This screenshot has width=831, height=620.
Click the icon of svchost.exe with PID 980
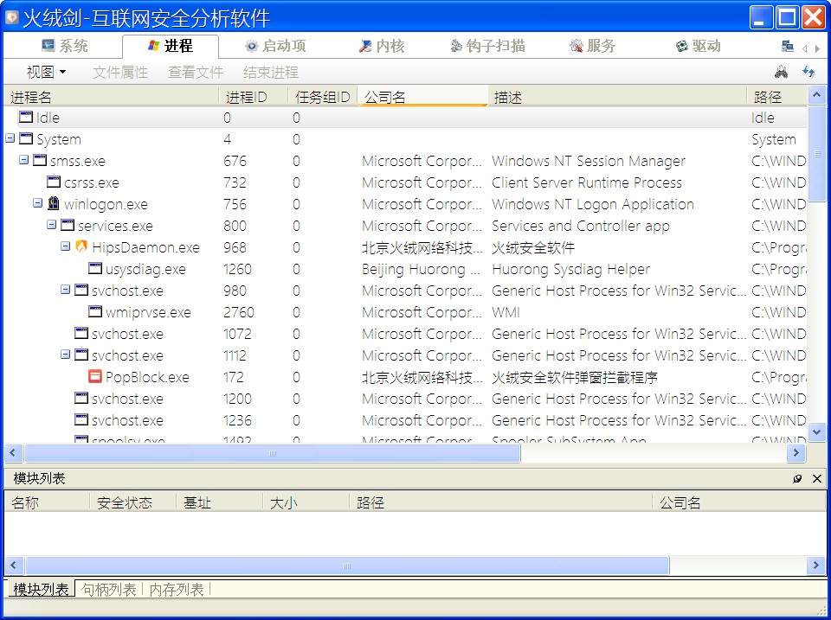[x=81, y=290]
